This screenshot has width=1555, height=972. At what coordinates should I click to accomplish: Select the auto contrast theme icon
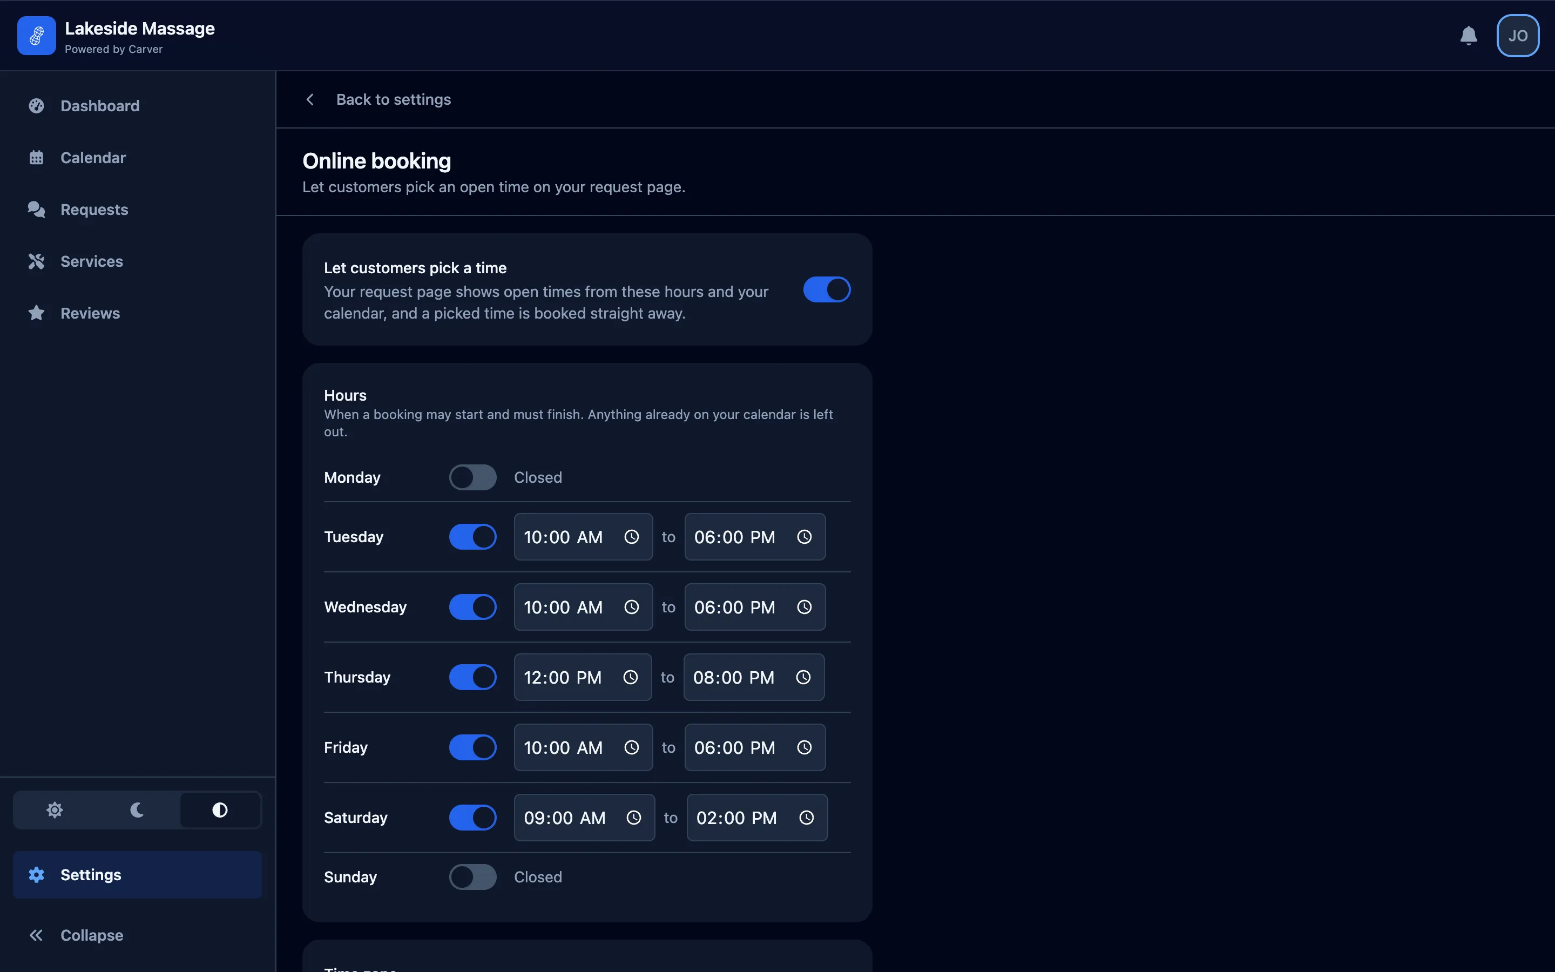click(x=220, y=810)
